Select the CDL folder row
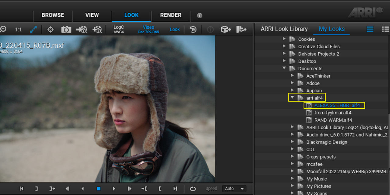390x195 pixels. 321,149
